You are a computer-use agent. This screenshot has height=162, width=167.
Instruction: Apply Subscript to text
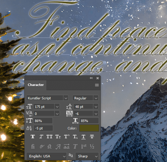pyautogui.click(x=75, y=137)
